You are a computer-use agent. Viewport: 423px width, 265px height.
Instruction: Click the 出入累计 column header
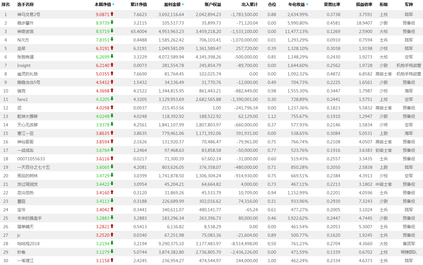(x=250, y=5)
